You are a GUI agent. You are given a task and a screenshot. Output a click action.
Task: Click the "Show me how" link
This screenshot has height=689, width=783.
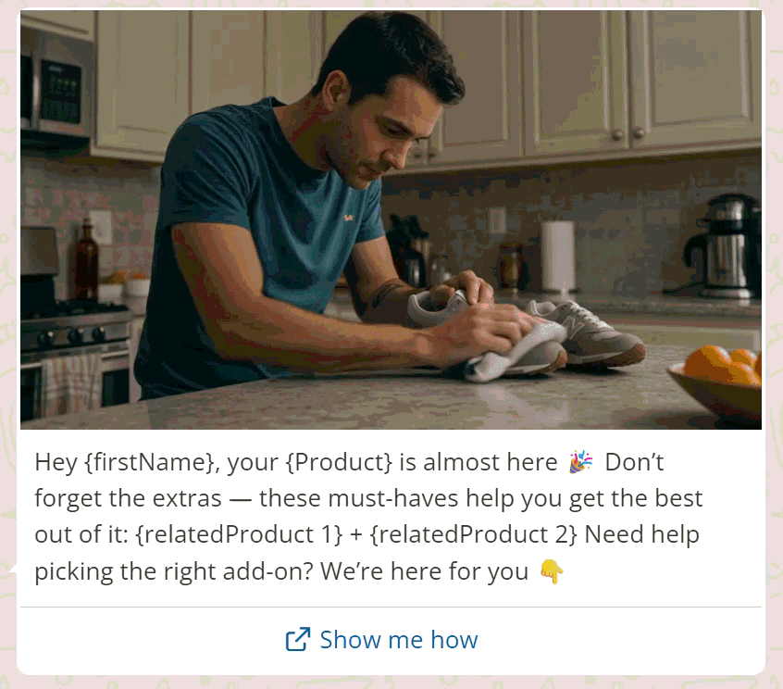(398, 640)
